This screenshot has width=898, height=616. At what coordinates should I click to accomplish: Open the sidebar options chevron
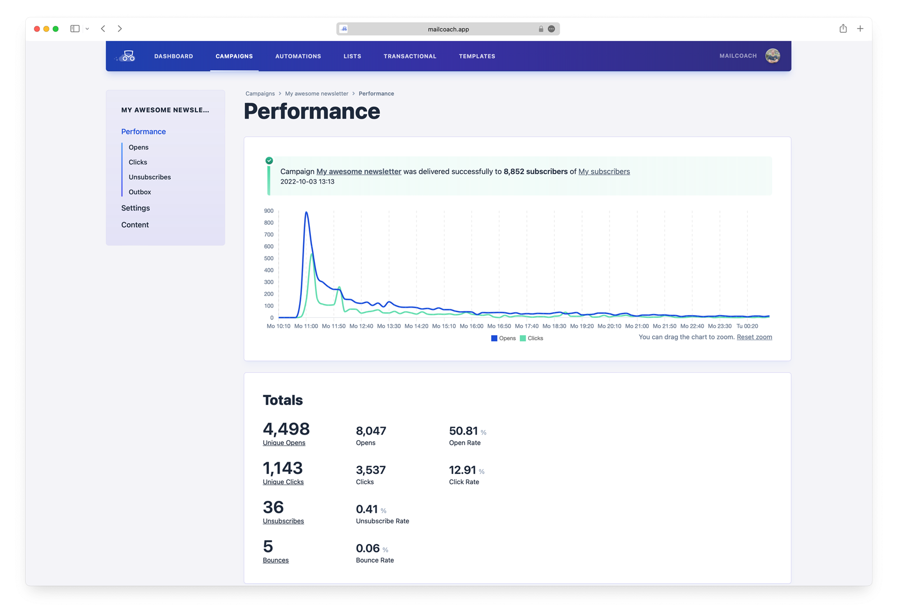click(x=88, y=29)
